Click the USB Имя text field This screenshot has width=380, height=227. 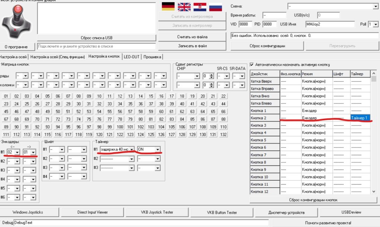coord(329,24)
